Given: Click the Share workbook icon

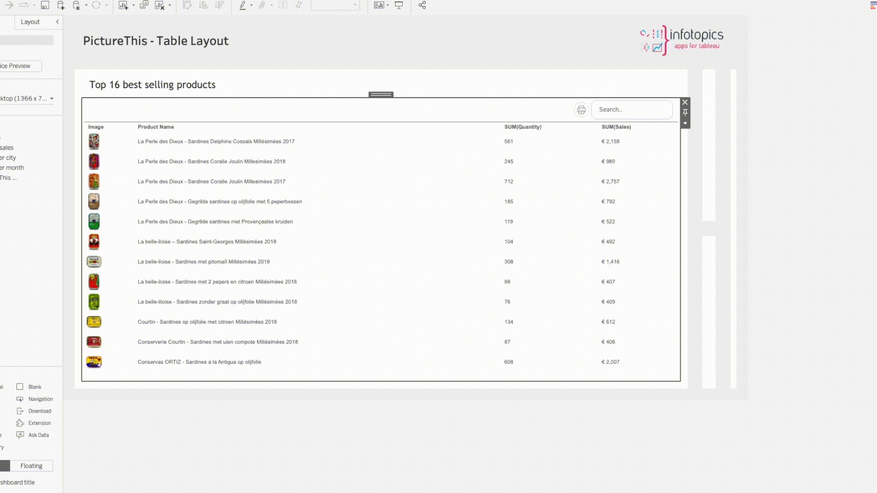Looking at the screenshot, I should click(422, 5).
